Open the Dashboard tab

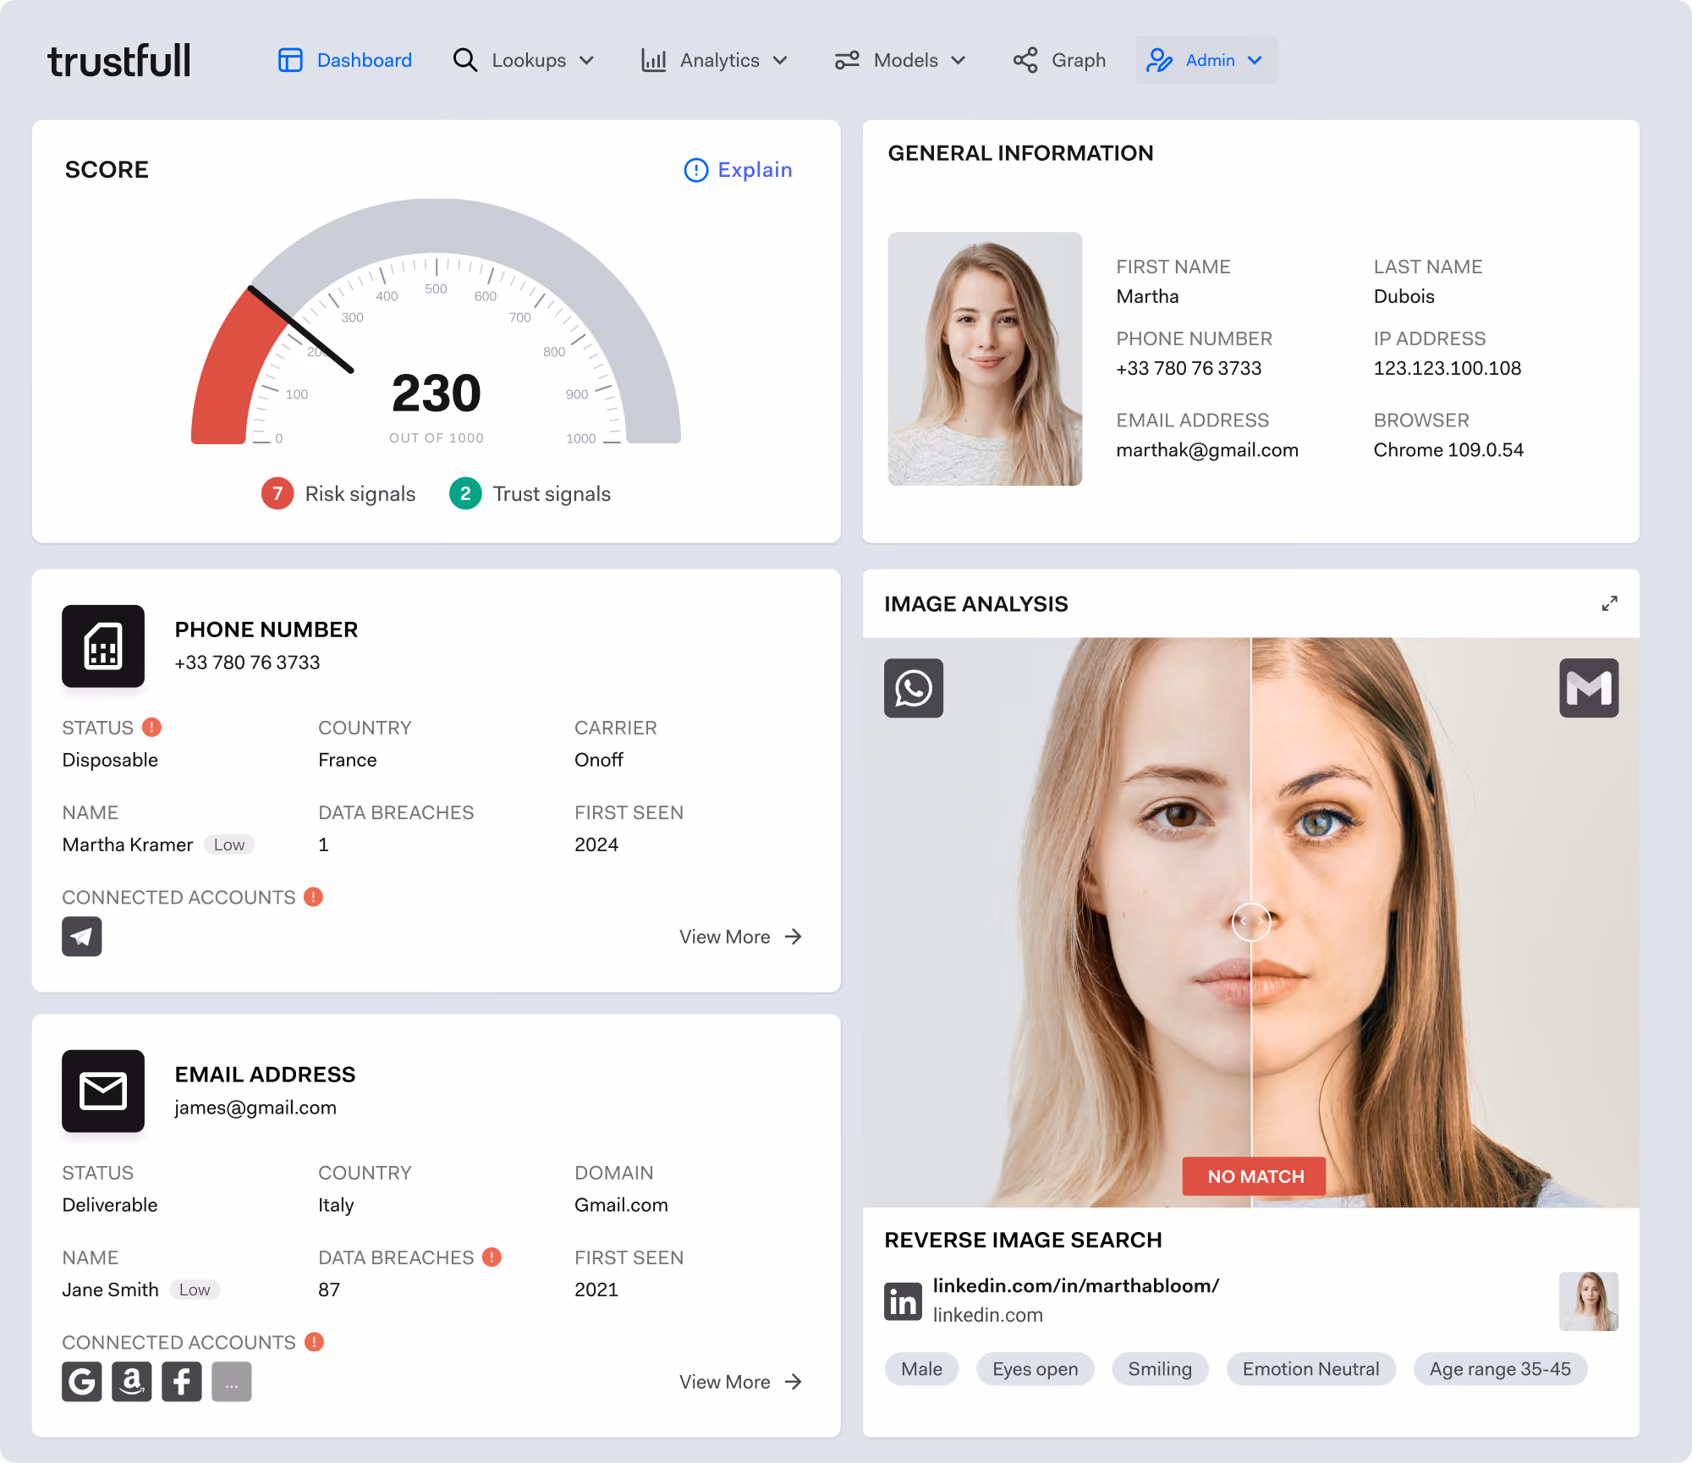[345, 60]
